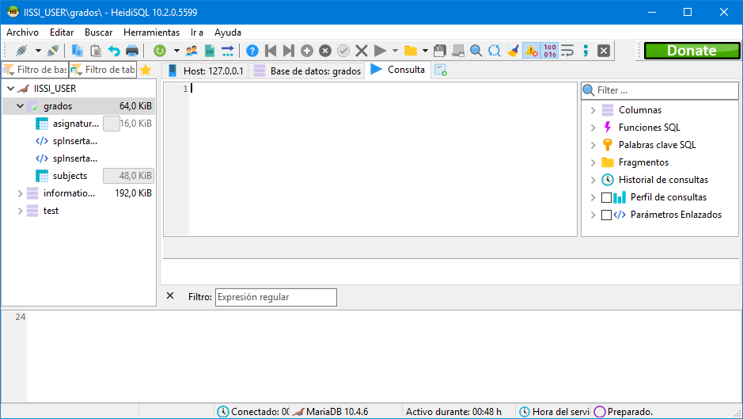Close the filter panel with X
The image size is (743, 419).
pyautogui.click(x=170, y=295)
